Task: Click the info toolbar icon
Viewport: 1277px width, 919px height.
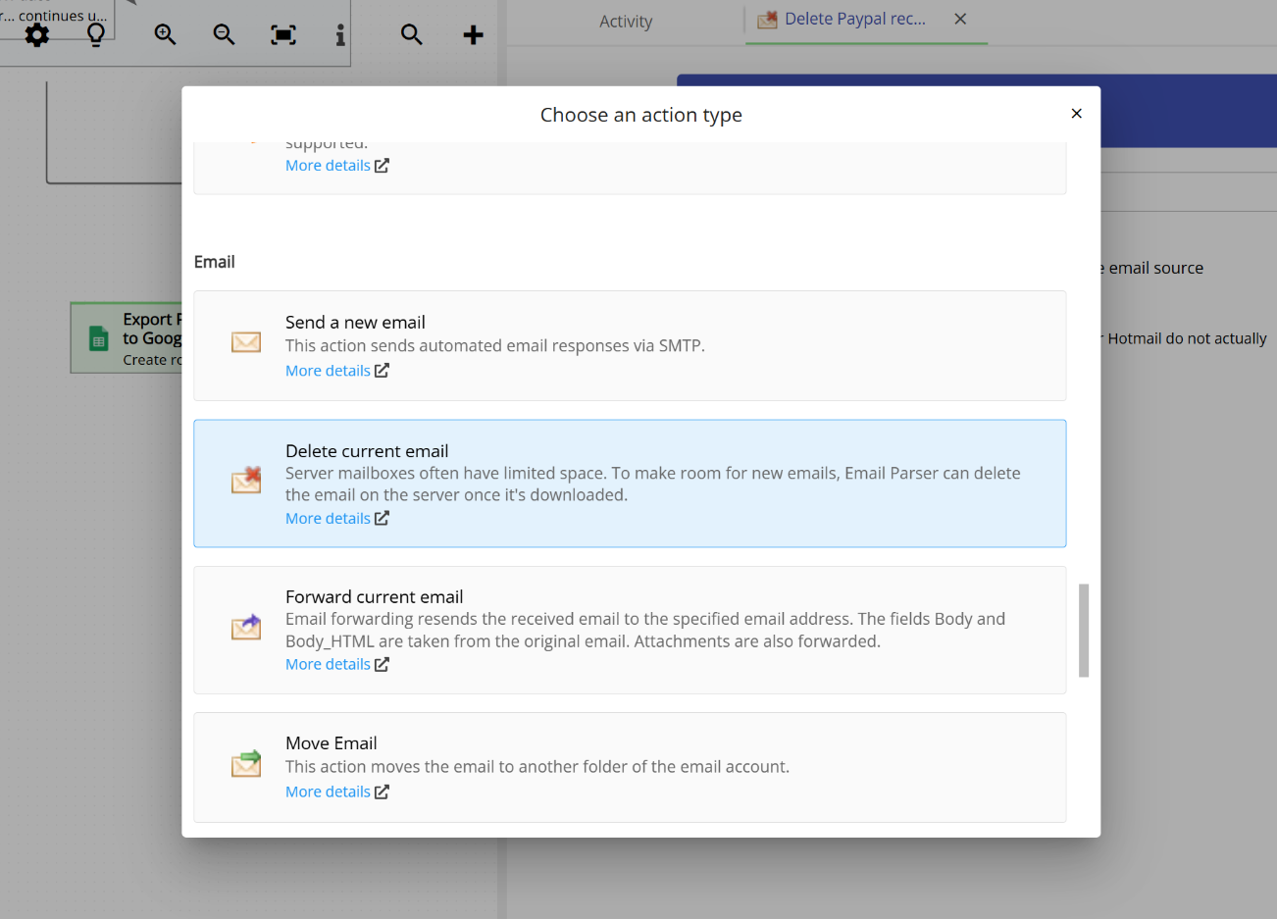Action: [x=339, y=35]
